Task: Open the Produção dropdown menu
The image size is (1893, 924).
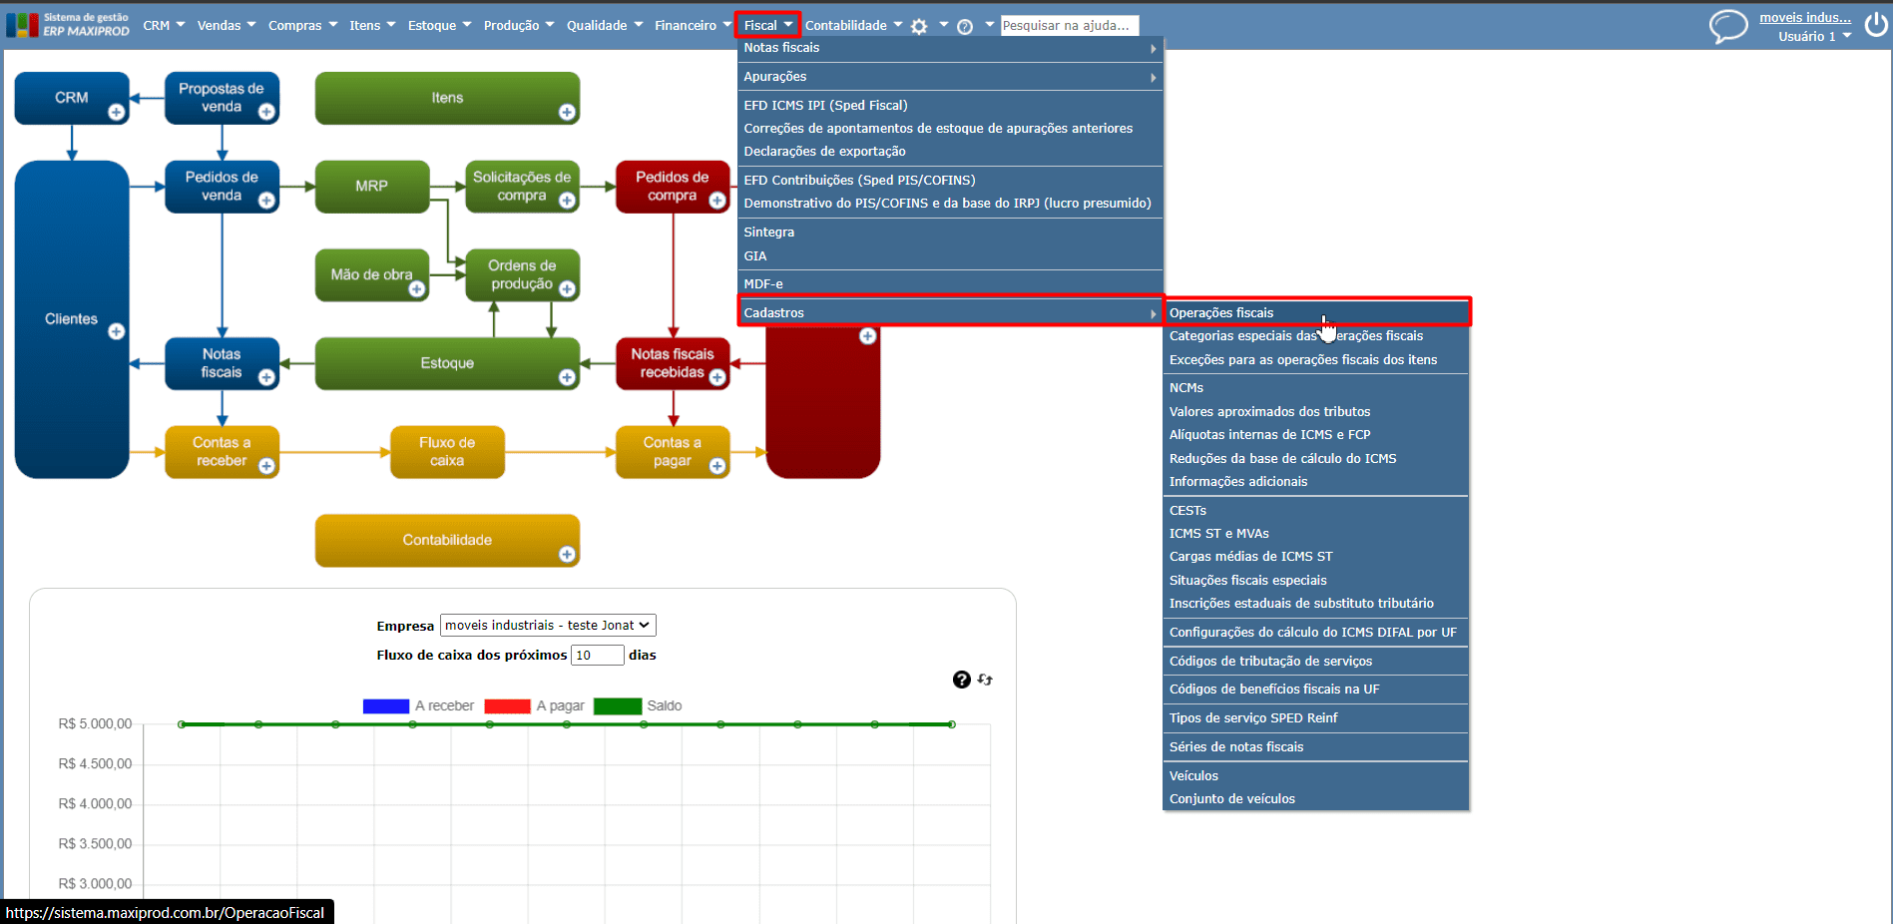Action: pos(518,25)
